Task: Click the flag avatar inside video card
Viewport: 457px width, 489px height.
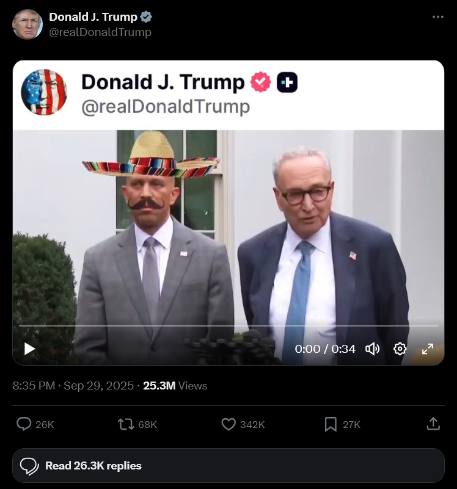Action: 44,92
